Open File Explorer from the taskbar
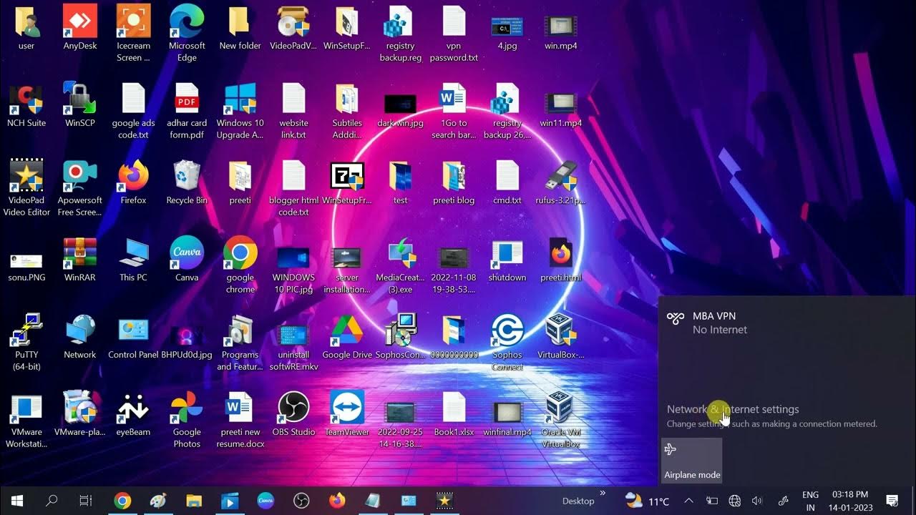 click(x=194, y=501)
